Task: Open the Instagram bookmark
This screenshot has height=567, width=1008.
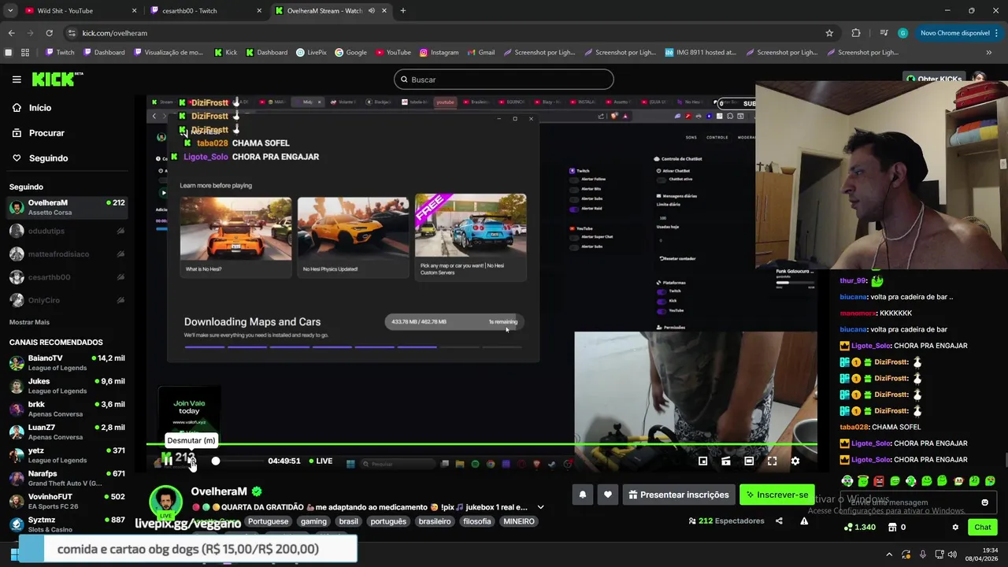Action: coord(439,53)
